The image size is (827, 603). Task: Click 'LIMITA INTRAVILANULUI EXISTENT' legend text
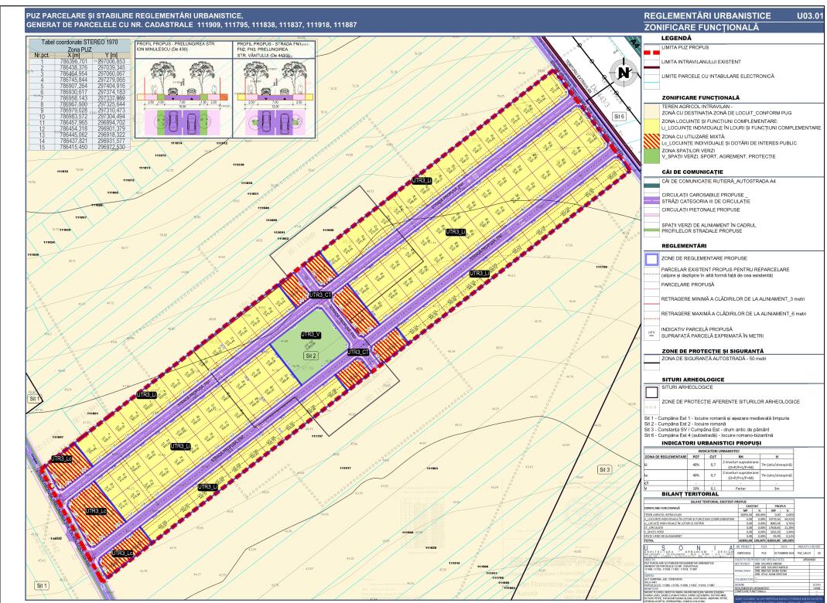701,62
